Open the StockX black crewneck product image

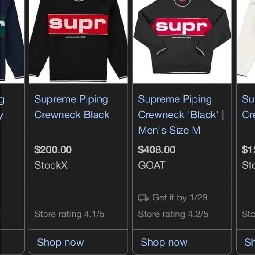[78, 41]
